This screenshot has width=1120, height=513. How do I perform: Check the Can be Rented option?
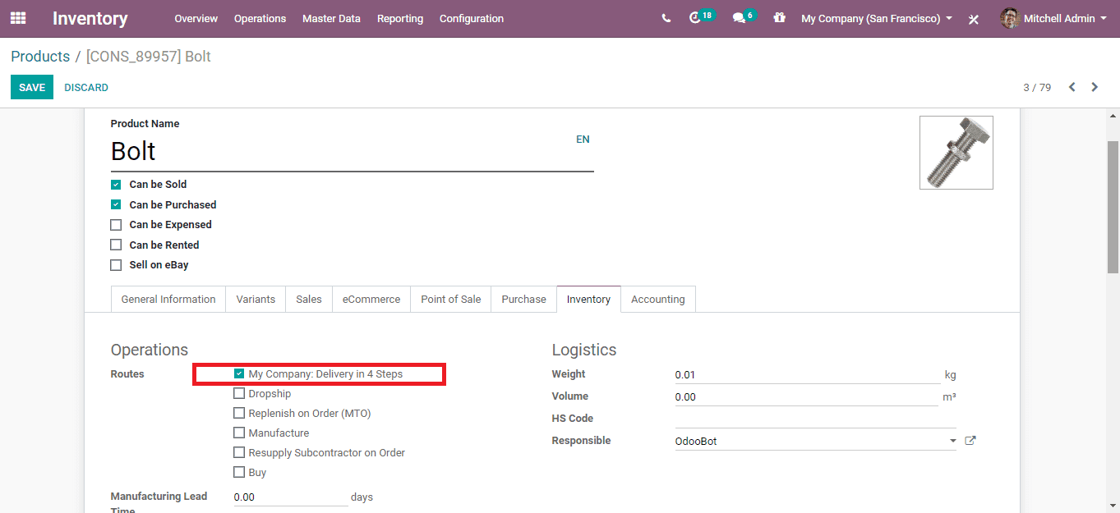pyautogui.click(x=116, y=245)
